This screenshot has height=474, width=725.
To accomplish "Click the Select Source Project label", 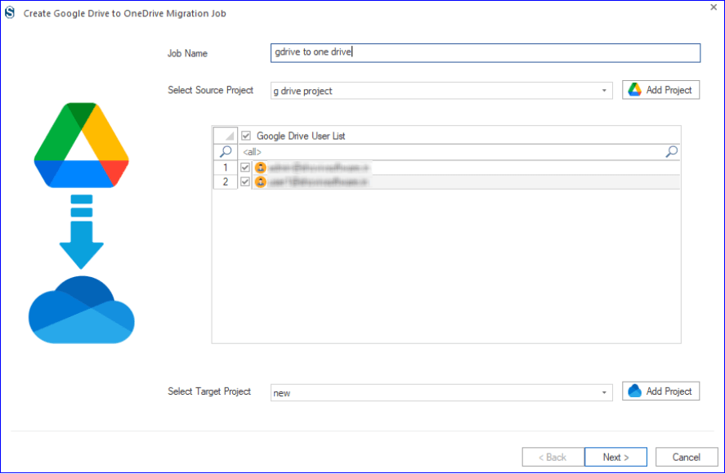I will [x=210, y=90].
